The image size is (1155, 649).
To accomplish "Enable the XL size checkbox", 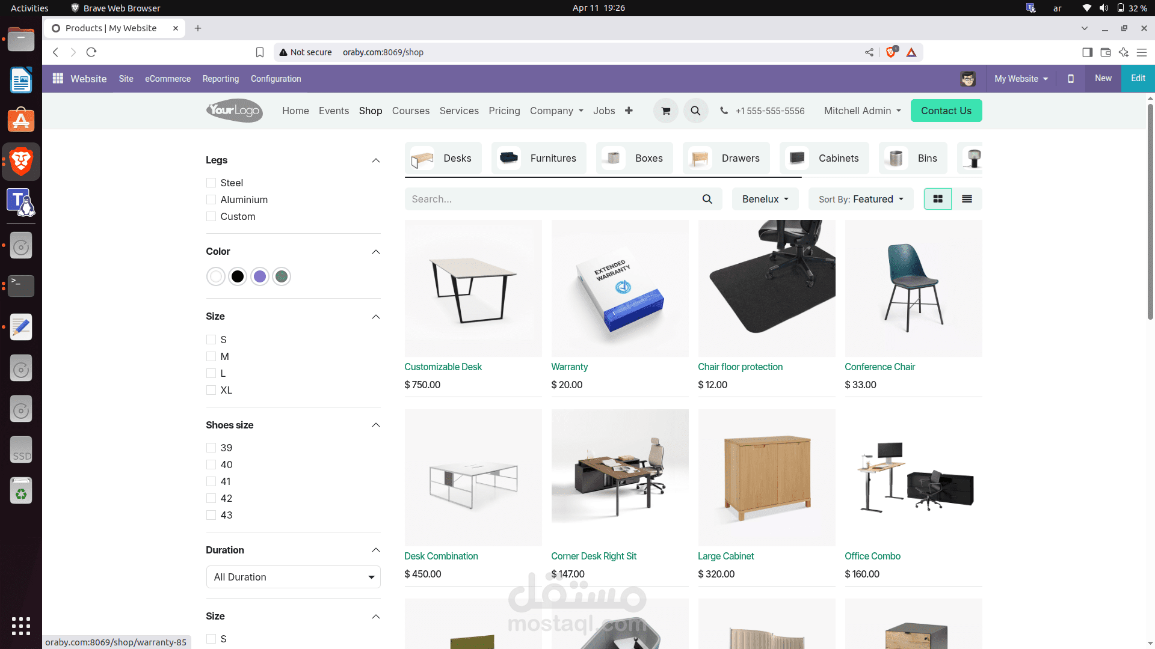I will coord(211,390).
